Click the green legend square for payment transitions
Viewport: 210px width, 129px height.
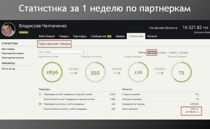point(40,104)
